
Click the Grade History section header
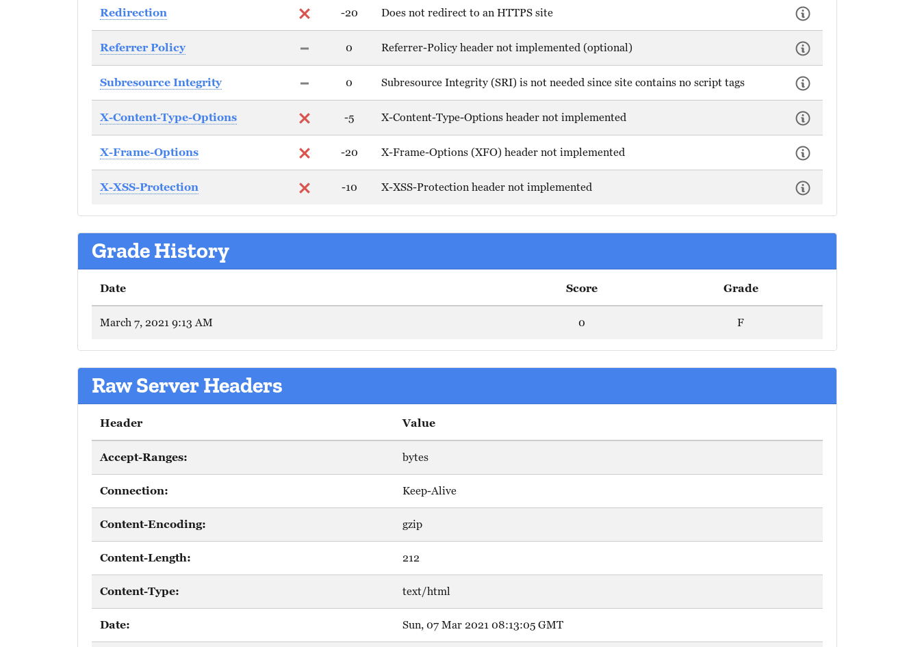coord(160,251)
